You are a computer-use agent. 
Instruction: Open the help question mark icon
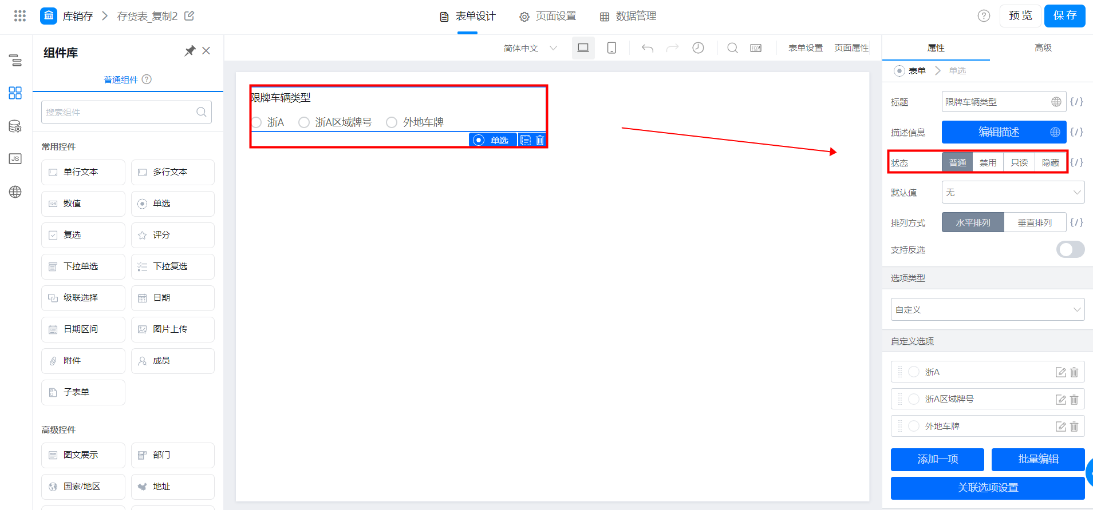point(984,16)
